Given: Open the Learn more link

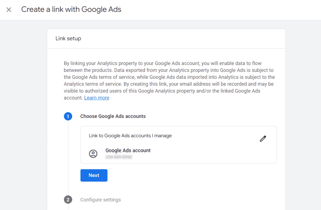Looking at the screenshot, I should pos(97,98).
